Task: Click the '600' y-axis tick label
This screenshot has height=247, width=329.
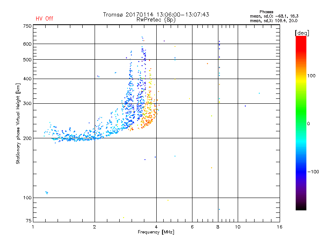Action: (28, 44)
